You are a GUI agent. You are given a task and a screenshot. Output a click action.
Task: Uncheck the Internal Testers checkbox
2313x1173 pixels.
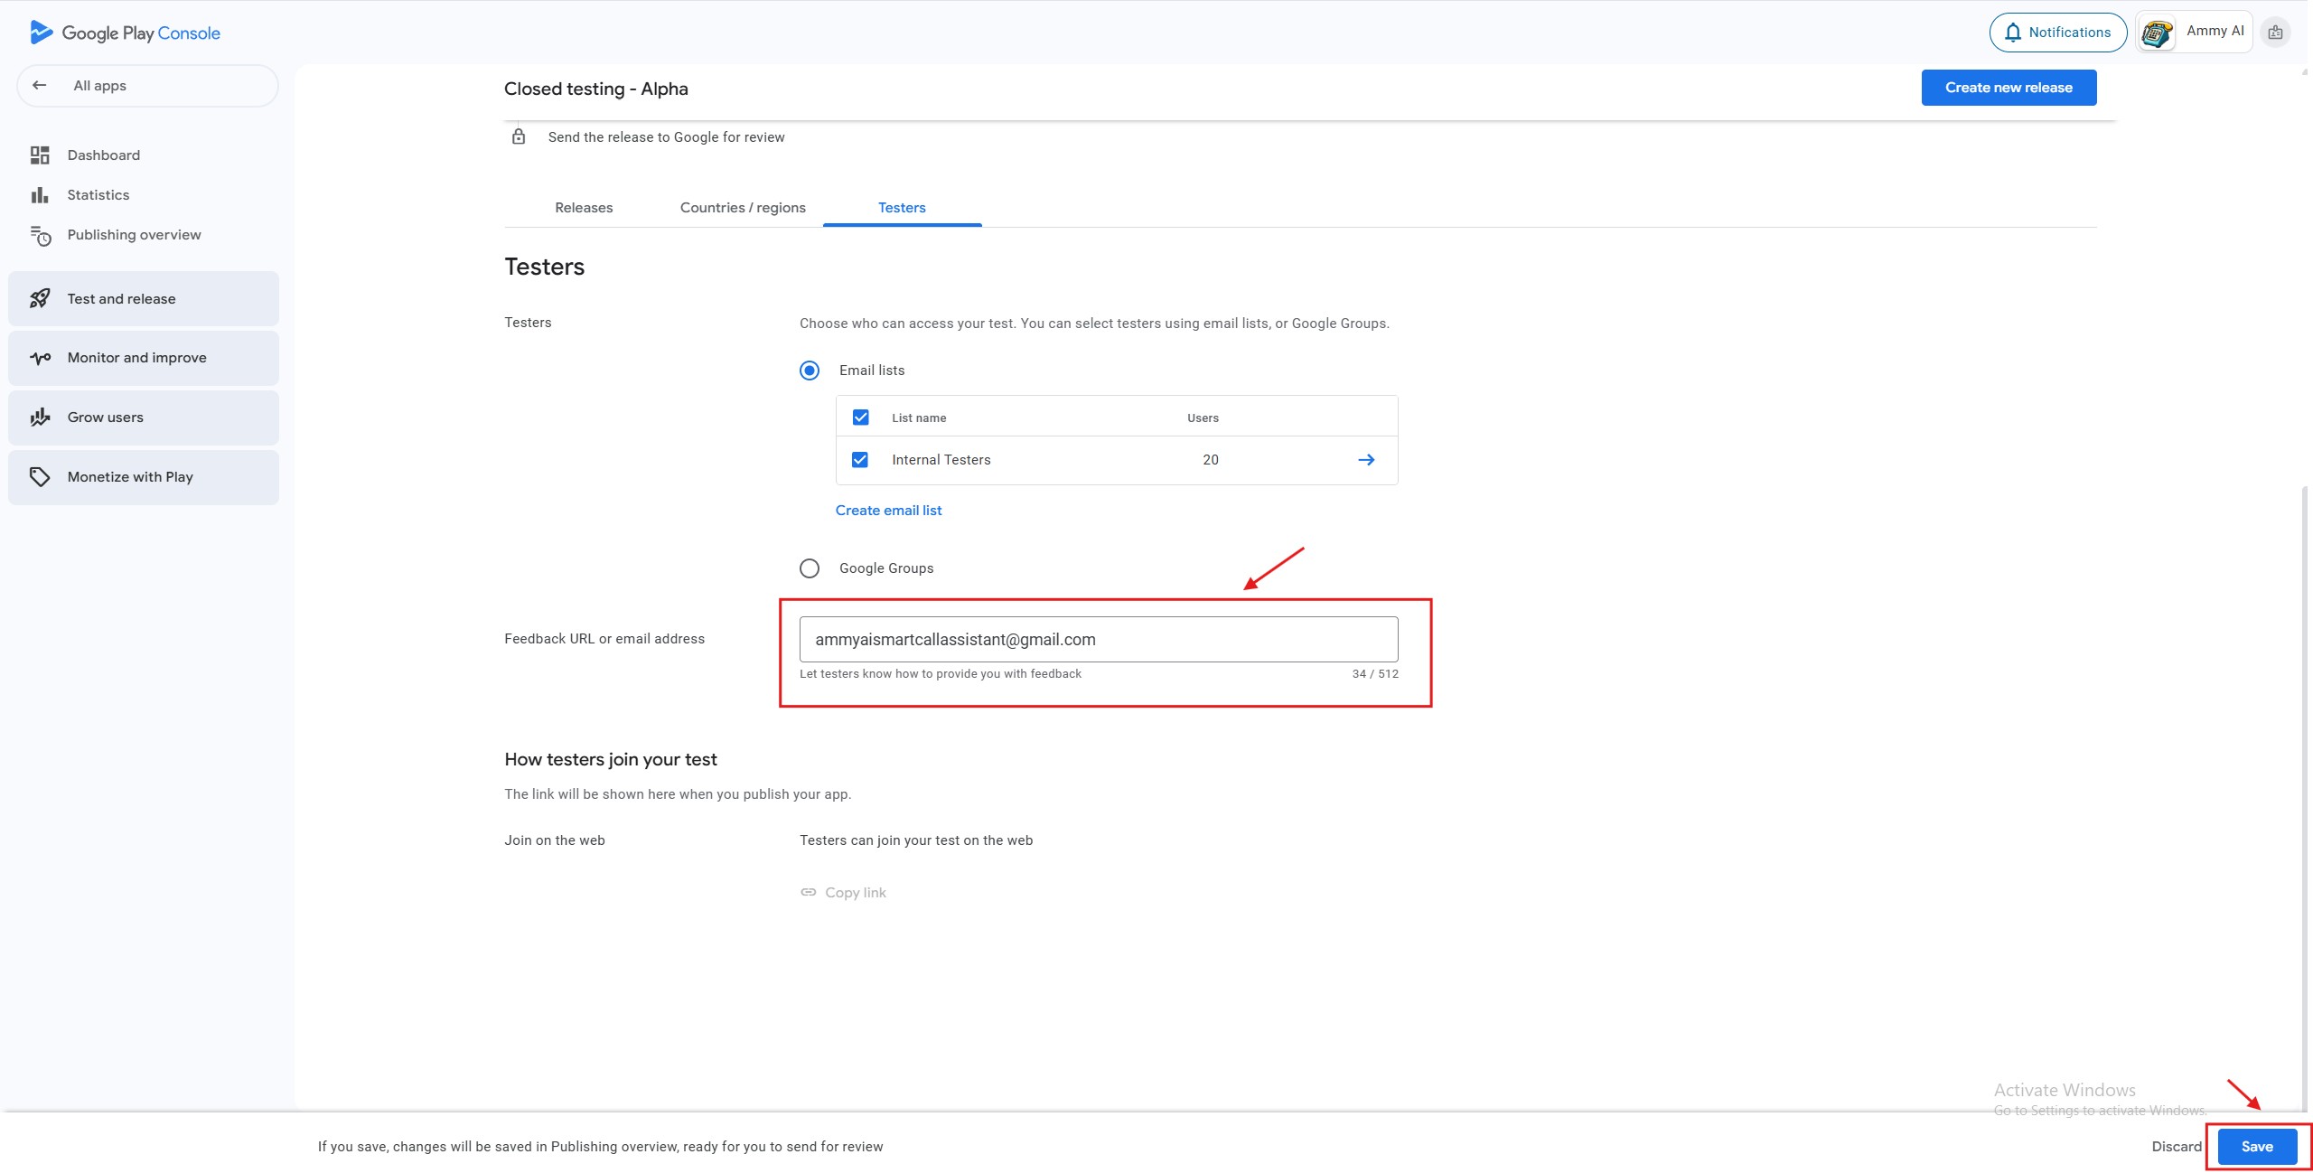(860, 460)
